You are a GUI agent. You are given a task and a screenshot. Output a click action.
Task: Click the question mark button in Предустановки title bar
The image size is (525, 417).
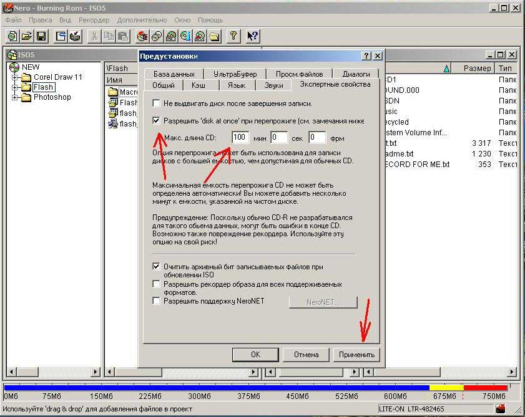(366, 56)
